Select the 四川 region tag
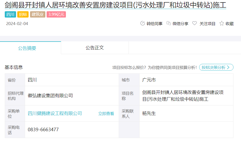Viewport: 241px width, 141px height. click(x=10, y=15)
